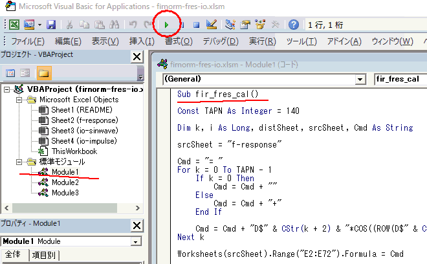Click the View Code icon in project pane
Screen dimensions: 427x264
pos(10,73)
